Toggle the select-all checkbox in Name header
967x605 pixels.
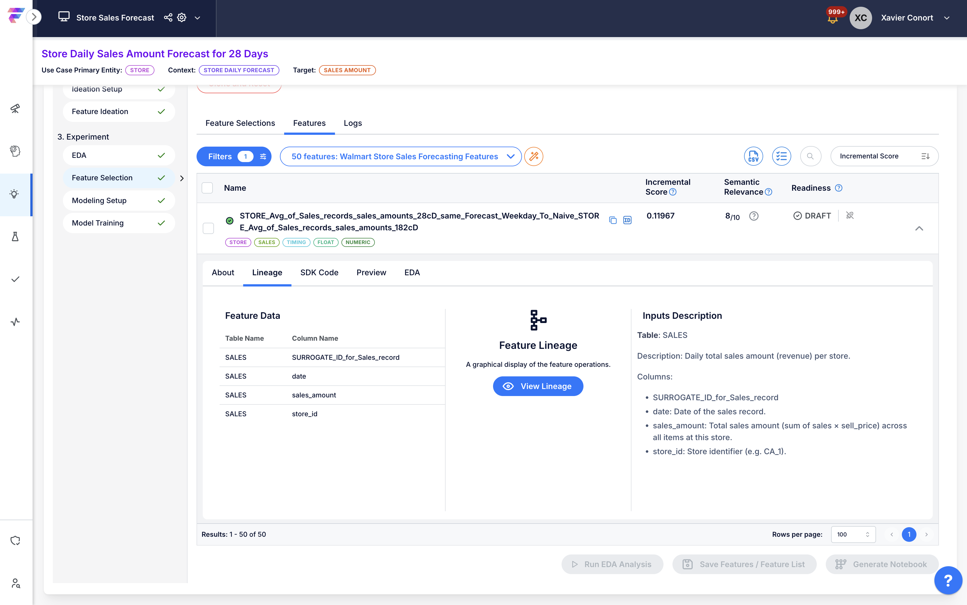[x=207, y=188]
